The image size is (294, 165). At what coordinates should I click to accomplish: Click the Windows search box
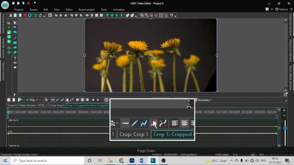pos(47,161)
